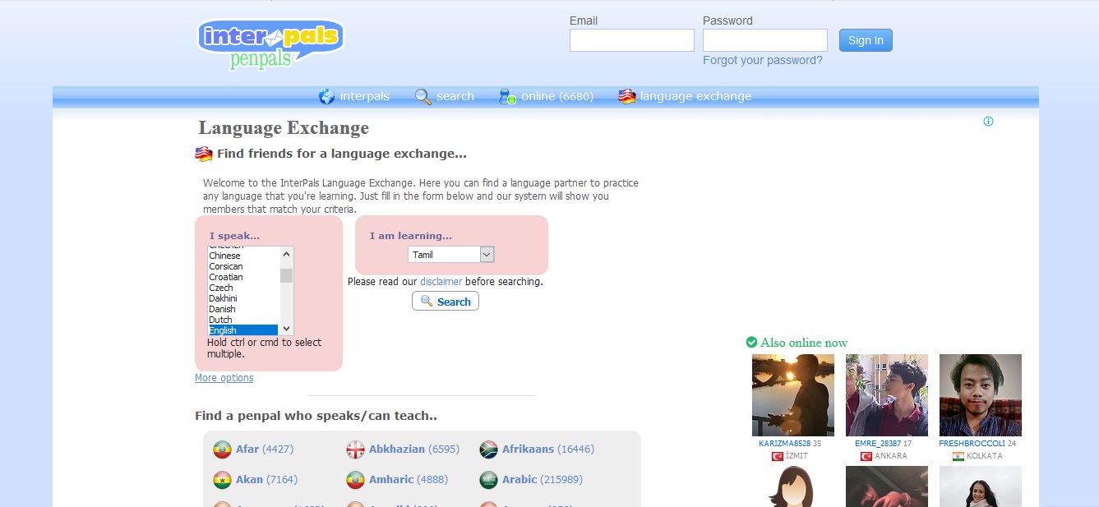Click the Turkey flag under EMRE_28387
This screenshot has height=507, width=1099.
(x=866, y=455)
